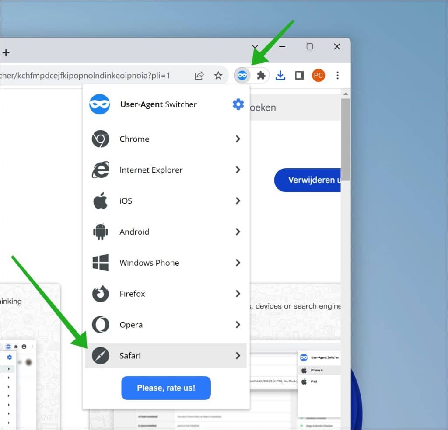
Task: Click the Internet Explorer icon in list
Action: (100, 170)
